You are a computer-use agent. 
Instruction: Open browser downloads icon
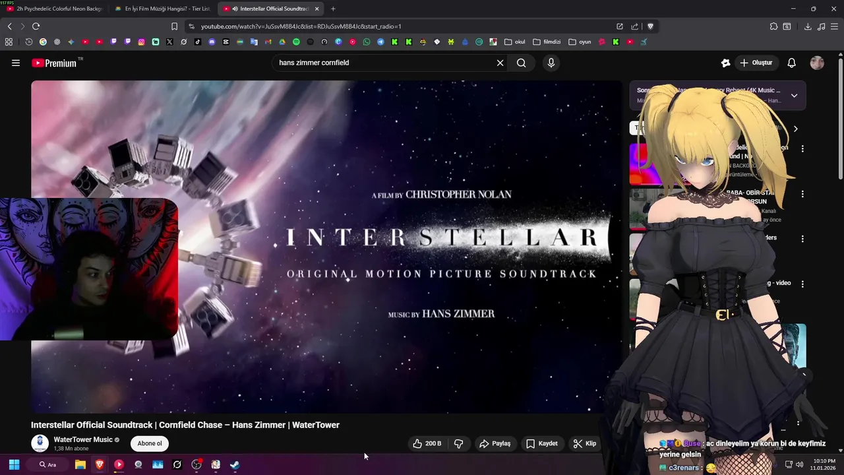coord(808,26)
